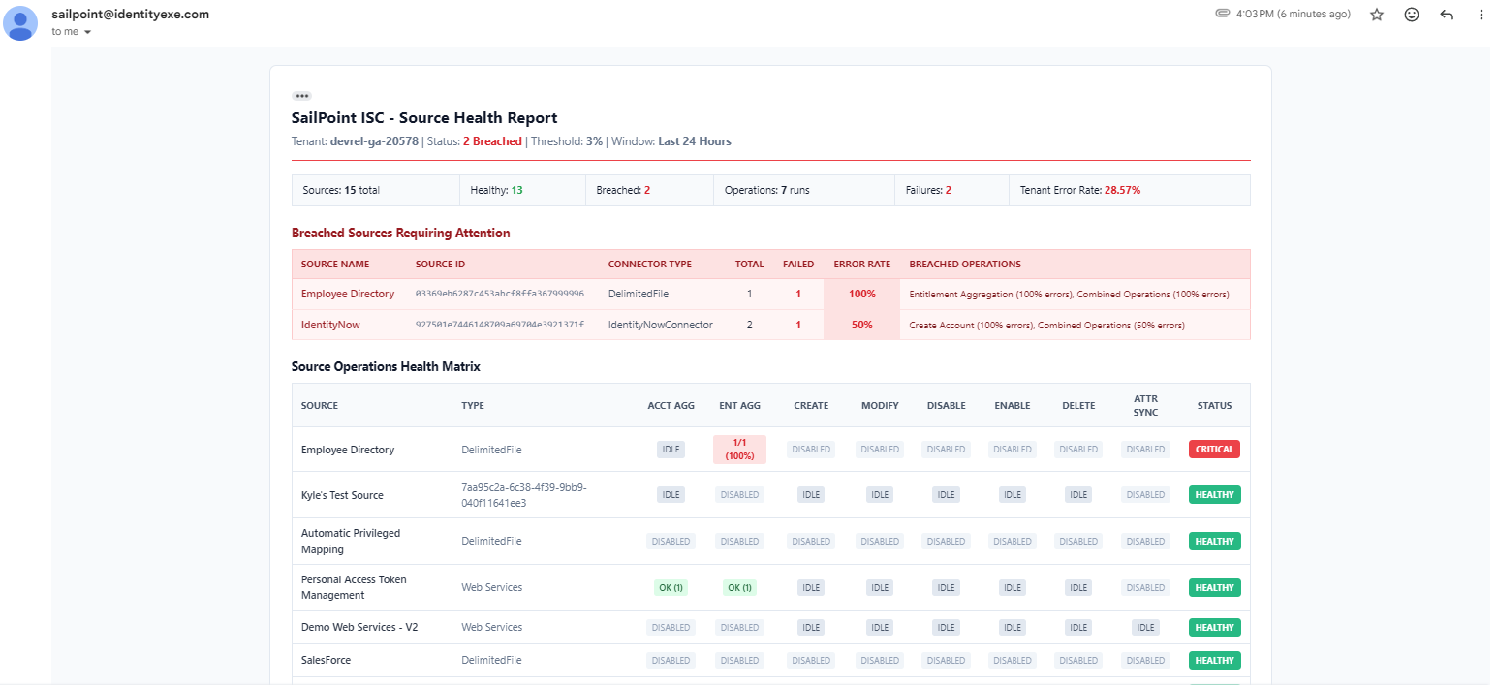Viewport: 1497px width, 686px height.
Task: Click the "Tenant Error Rate: 28.57%" cell
Action: 1129,190
